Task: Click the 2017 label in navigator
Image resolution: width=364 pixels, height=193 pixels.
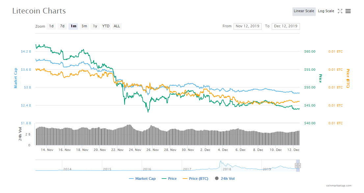Action: coord(187,169)
